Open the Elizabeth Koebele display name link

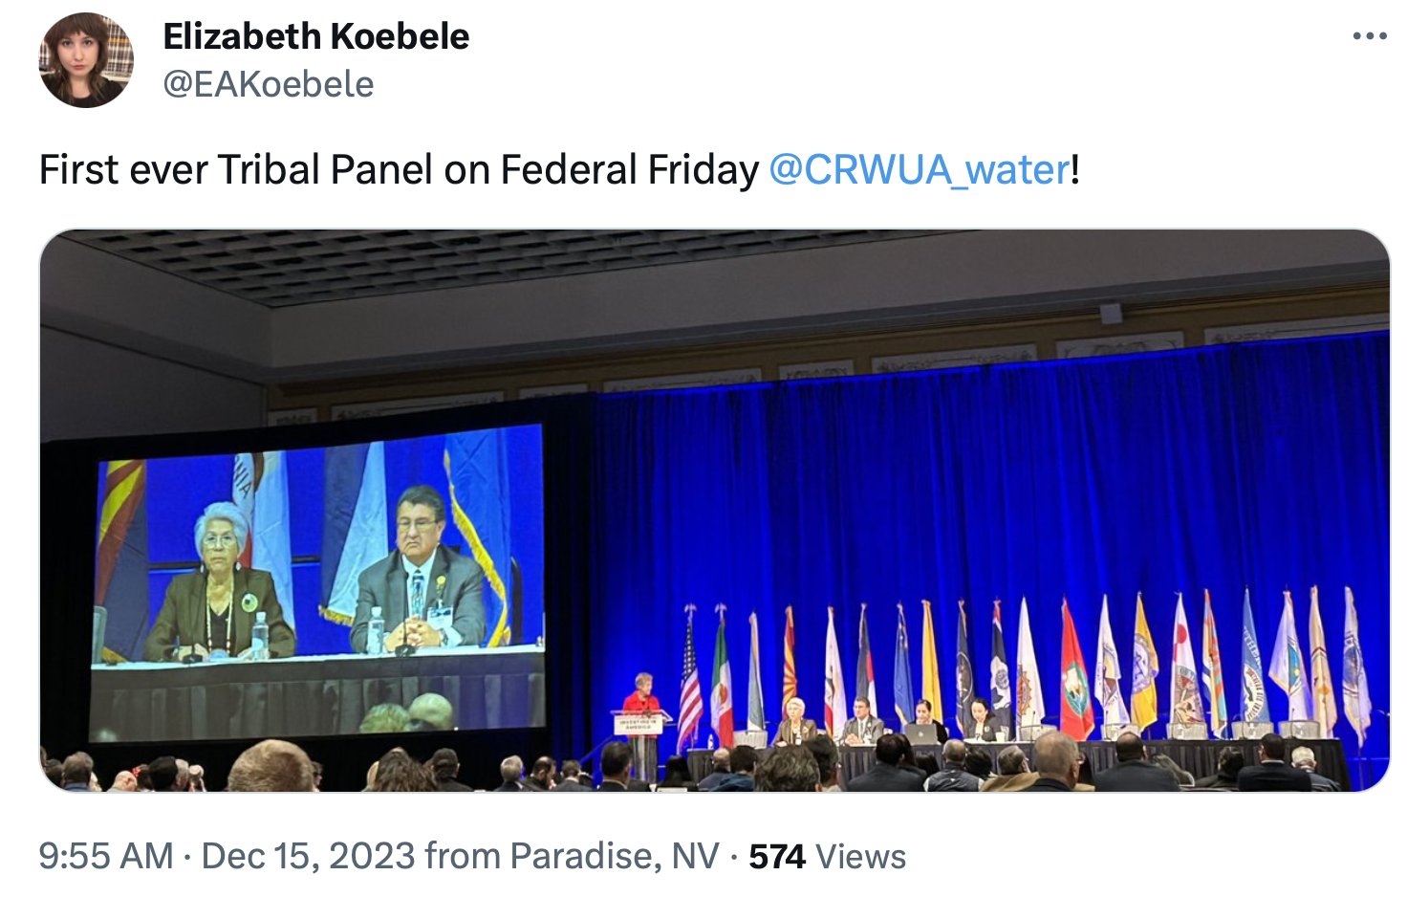(x=315, y=36)
